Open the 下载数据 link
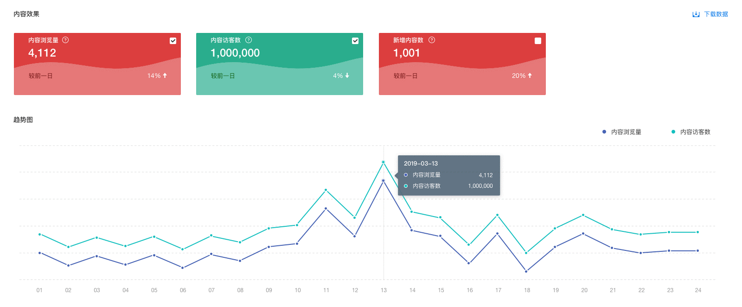The height and width of the screenshot is (307, 742). 716,14
